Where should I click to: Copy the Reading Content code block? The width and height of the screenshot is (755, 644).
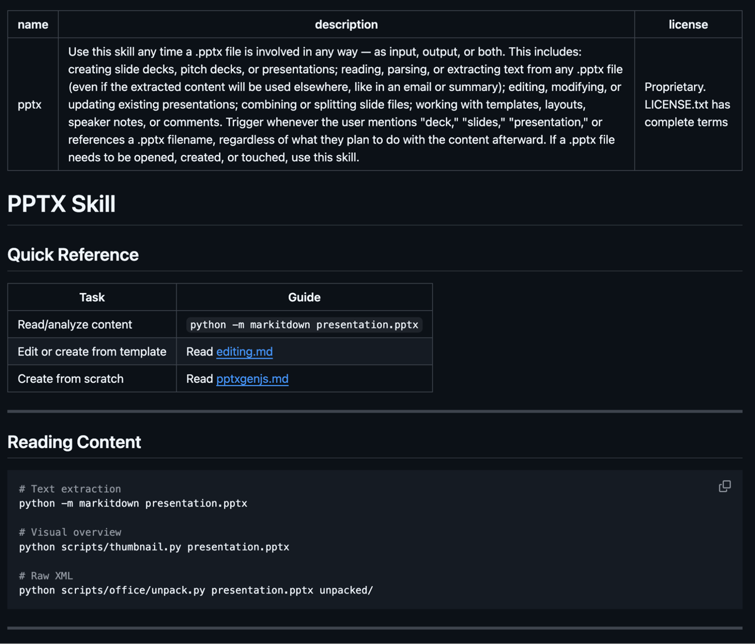click(x=724, y=486)
